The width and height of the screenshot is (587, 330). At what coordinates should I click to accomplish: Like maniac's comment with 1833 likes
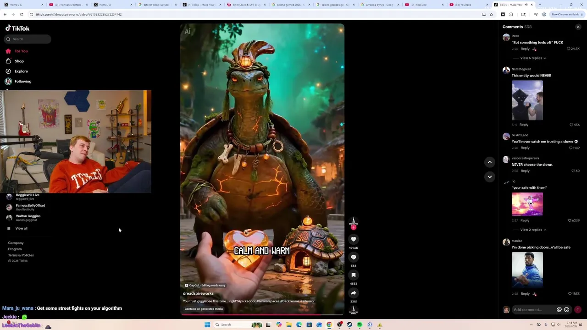point(570,294)
